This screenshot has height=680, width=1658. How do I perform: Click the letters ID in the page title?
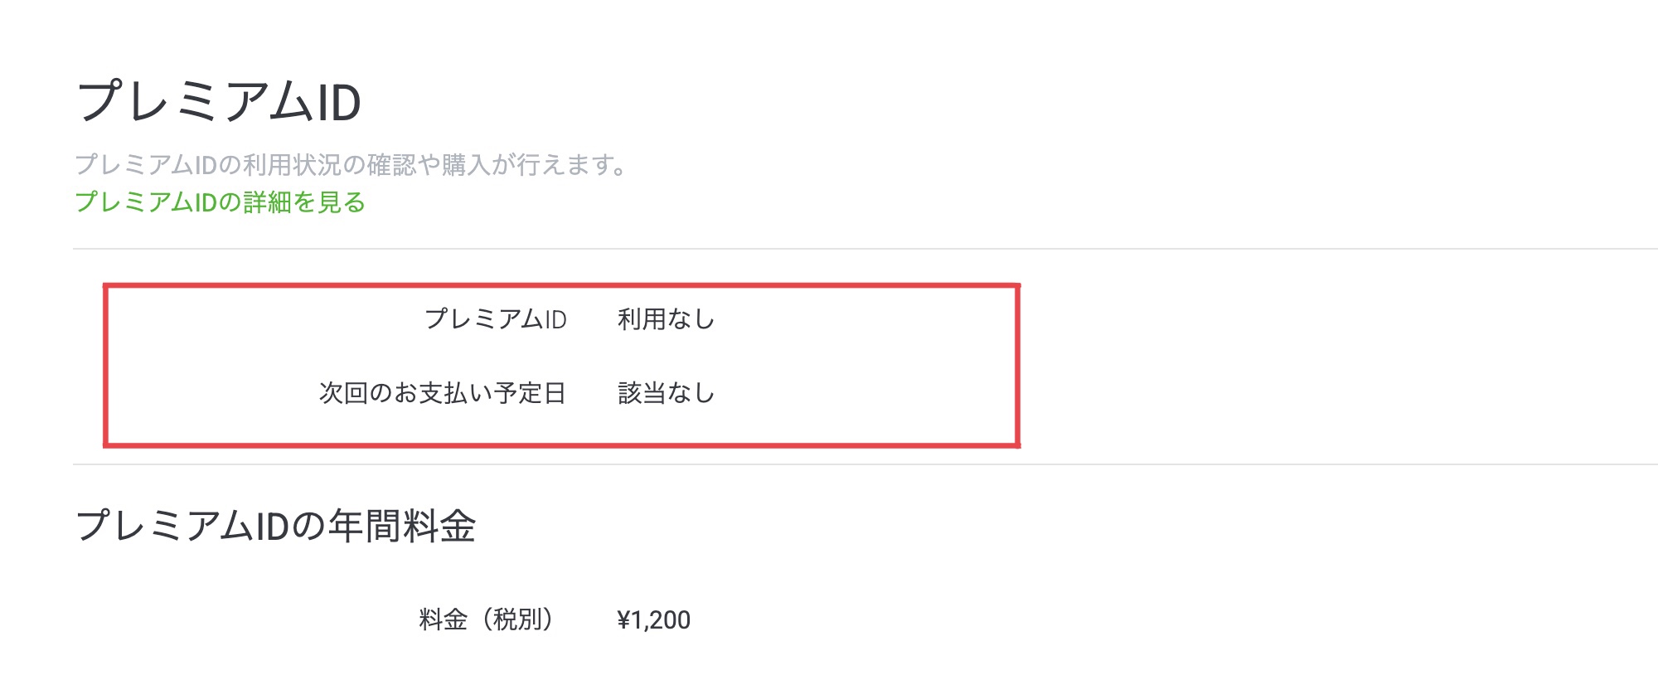pyautogui.click(x=338, y=103)
